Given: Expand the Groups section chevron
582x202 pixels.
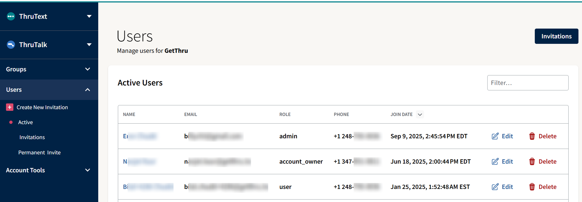Looking at the screenshot, I should [88, 69].
